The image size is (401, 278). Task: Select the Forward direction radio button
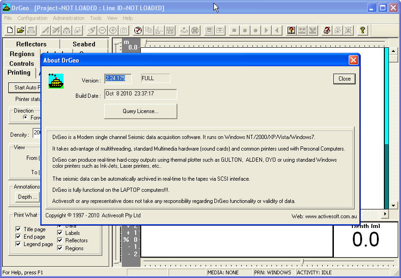click(x=25, y=117)
